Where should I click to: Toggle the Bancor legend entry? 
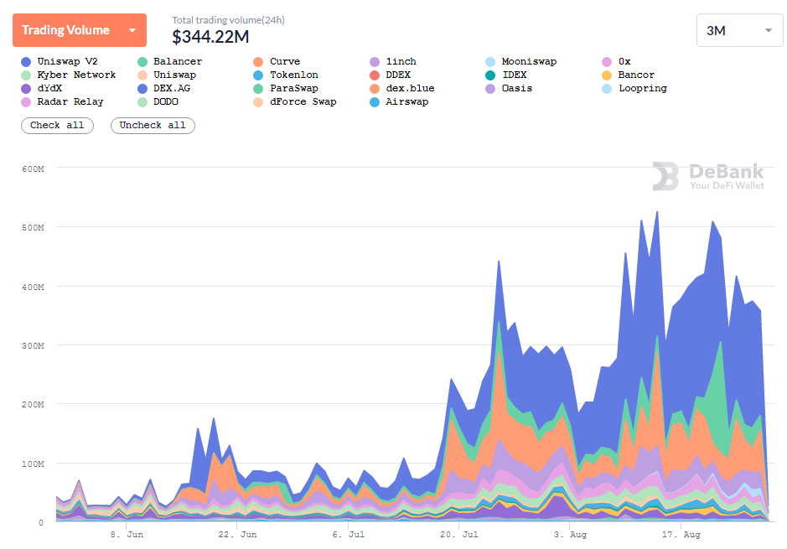pos(629,75)
